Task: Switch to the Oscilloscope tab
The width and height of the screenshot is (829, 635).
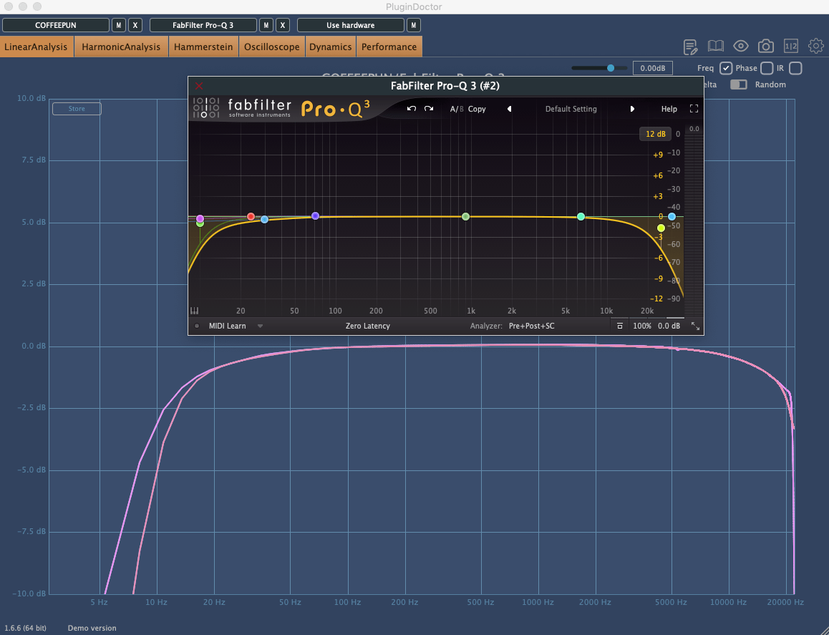Action: [271, 46]
